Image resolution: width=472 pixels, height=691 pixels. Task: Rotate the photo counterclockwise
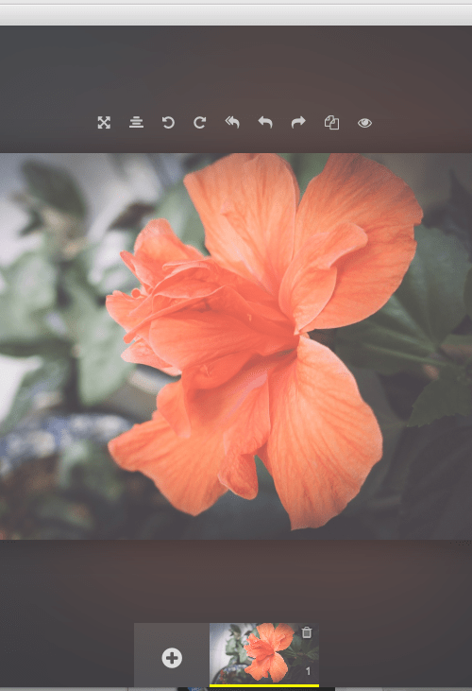(x=168, y=123)
